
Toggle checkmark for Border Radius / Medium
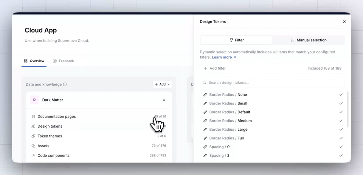click(x=341, y=121)
